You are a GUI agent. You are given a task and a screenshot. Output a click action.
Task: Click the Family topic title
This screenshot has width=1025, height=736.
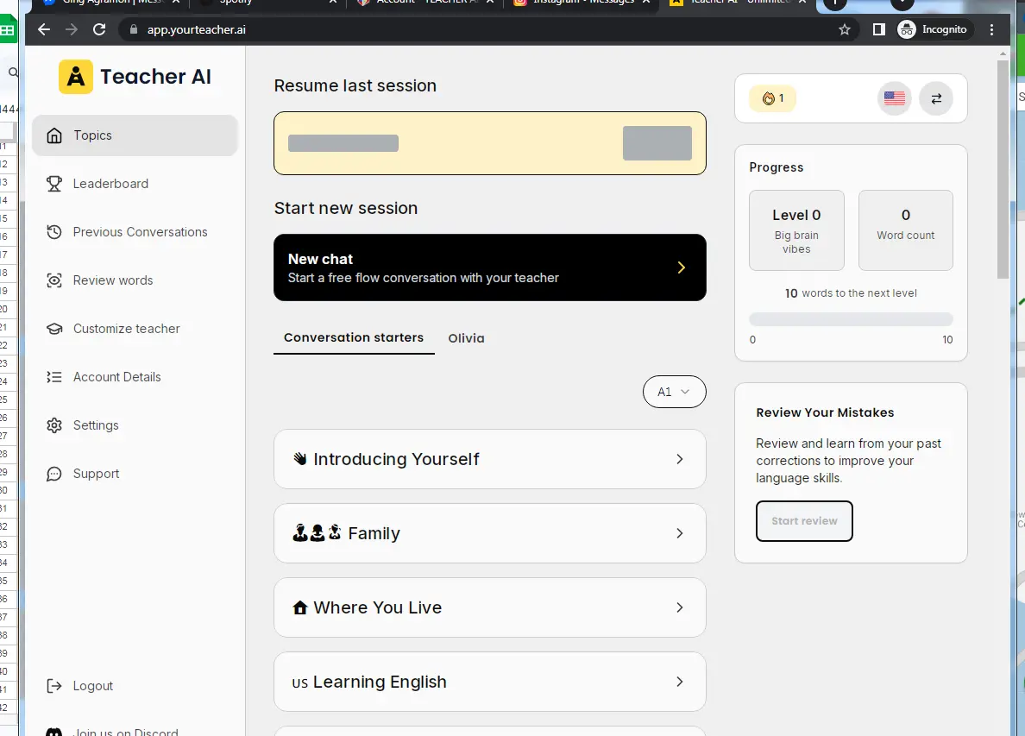374,533
